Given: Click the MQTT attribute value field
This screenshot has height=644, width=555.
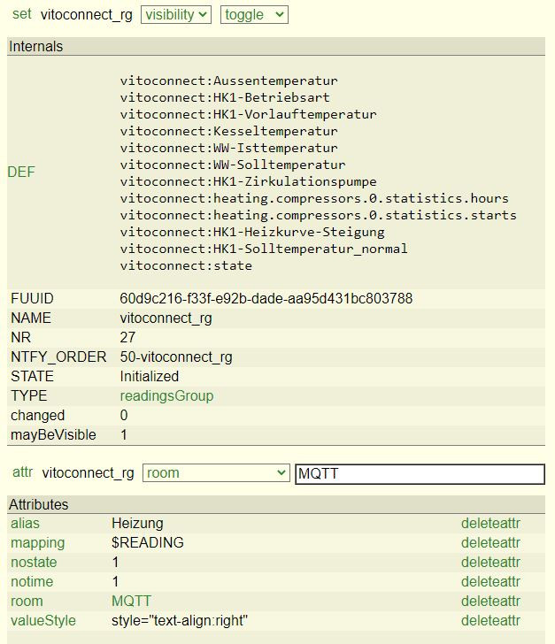Looking at the screenshot, I should (419, 474).
